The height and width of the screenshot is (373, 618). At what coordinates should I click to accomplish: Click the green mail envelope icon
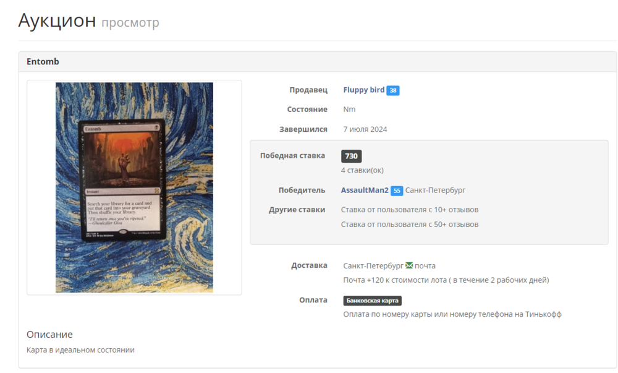(409, 265)
